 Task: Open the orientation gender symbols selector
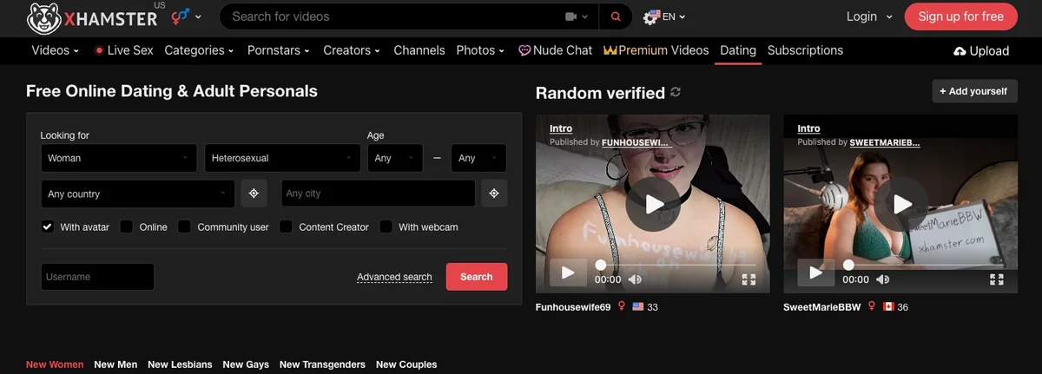tap(187, 16)
